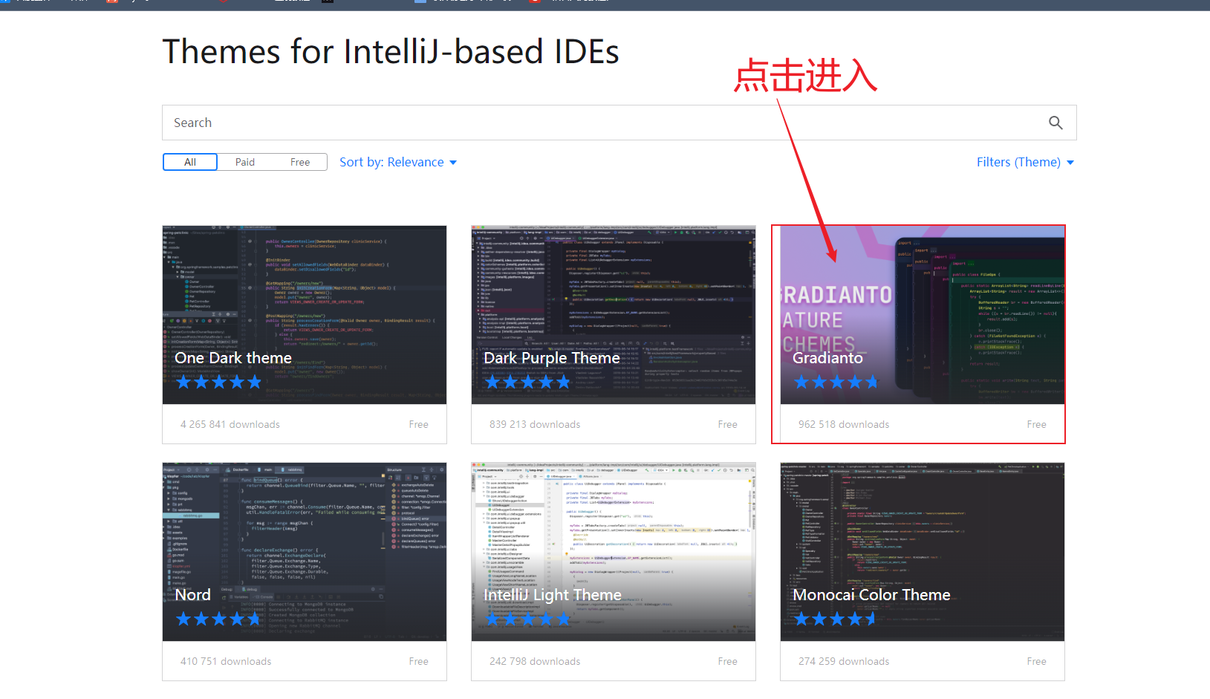The image size is (1210, 699).
Task: Click IntelliJ Light Theme star rating
Action: 528,620
